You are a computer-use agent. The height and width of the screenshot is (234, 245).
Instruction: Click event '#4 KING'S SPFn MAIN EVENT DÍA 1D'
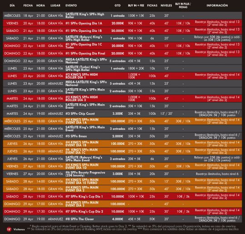tap(82, 166)
